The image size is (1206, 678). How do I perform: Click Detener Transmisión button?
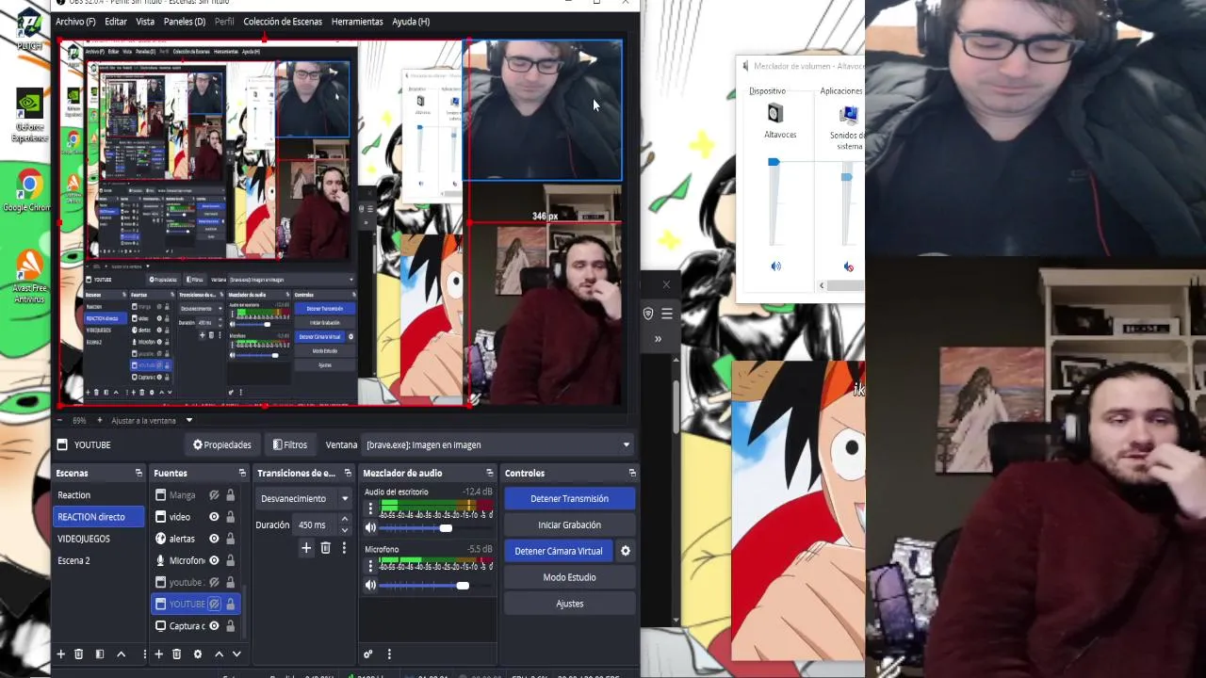569,498
